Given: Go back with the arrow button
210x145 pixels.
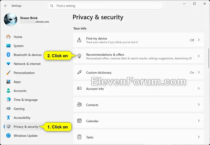Looking at the screenshot, I should click(6, 6).
